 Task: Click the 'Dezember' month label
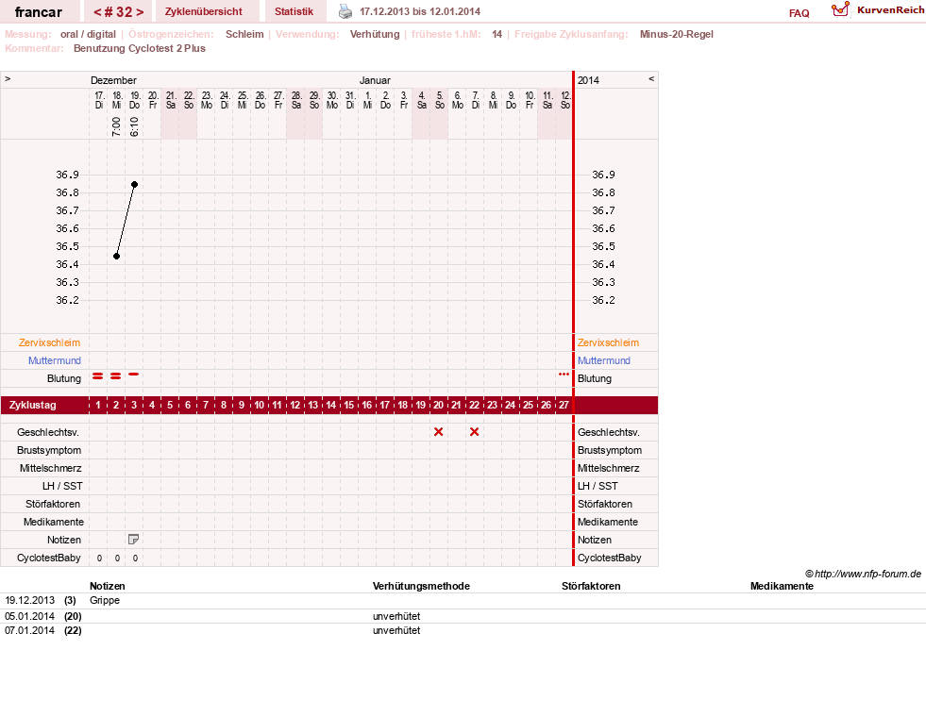(x=113, y=80)
